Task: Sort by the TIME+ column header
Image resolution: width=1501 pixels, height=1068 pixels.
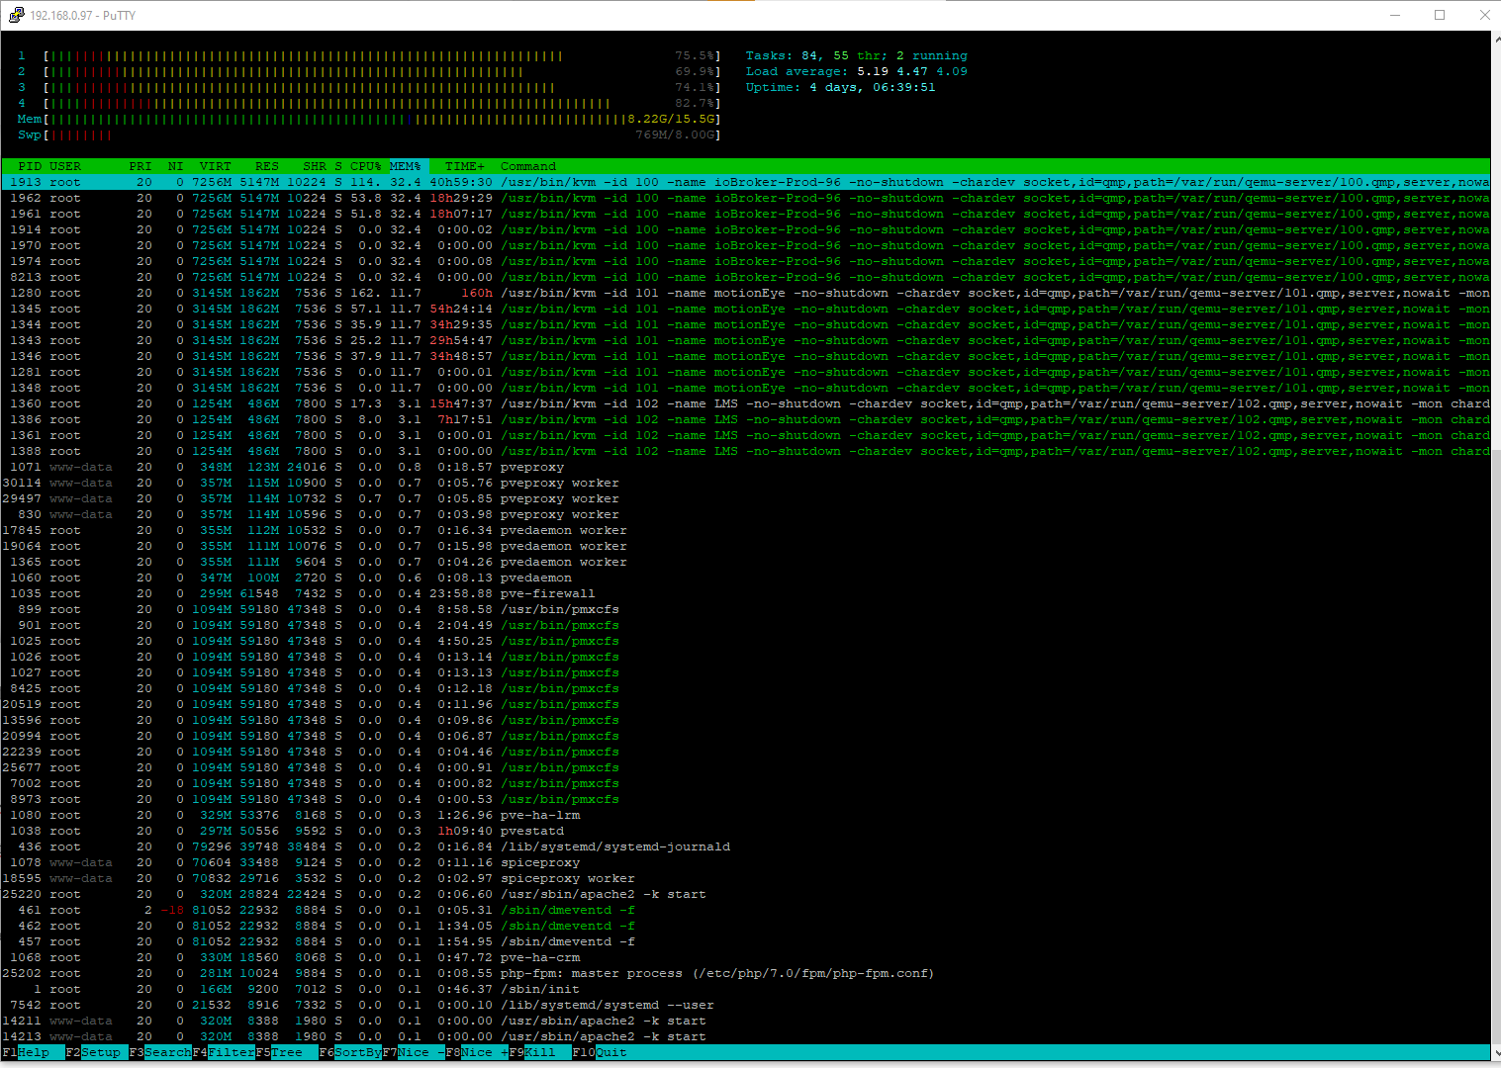Action: point(465,166)
